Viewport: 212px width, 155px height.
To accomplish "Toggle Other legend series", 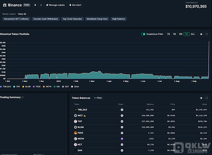I will point(75,87).
